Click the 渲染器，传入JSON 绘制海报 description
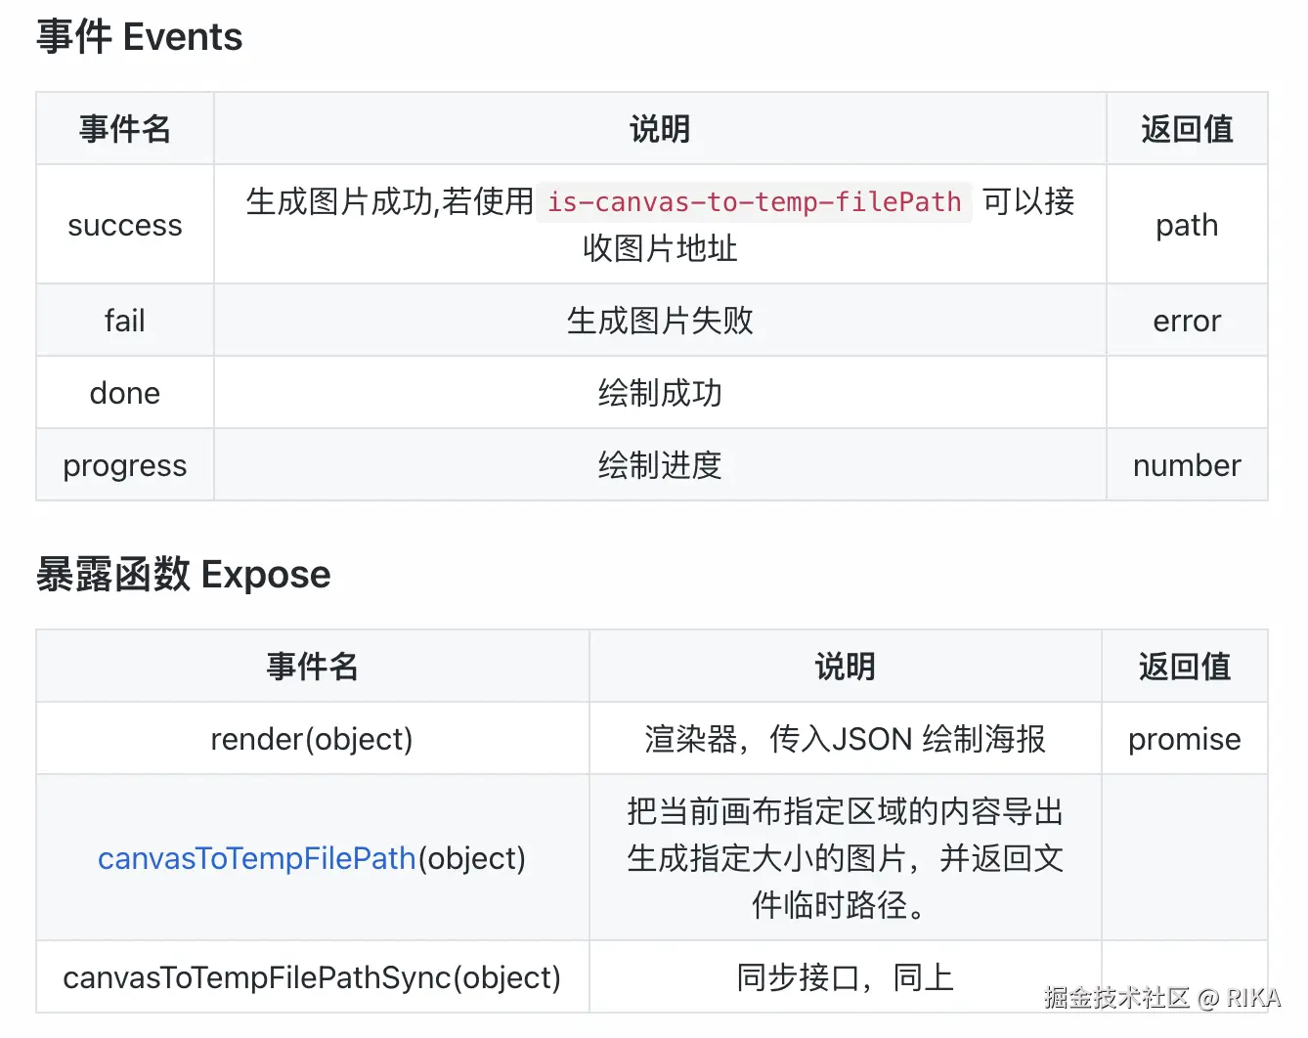 coord(845,739)
